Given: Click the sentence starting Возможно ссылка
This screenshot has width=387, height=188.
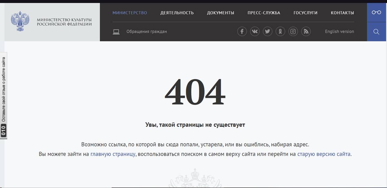Looking at the screenshot, I should [195, 145].
